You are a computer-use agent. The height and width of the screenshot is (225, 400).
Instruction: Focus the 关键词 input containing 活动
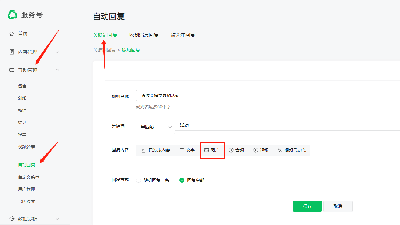tap(287, 125)
